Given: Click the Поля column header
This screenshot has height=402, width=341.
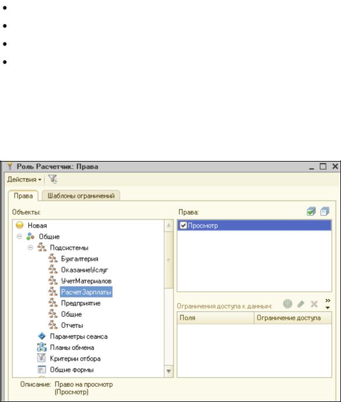Looking at the screenshot, I should pos(215,318).
